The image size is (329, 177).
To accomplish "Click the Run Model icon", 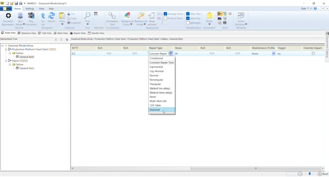I will coord(20,16).
